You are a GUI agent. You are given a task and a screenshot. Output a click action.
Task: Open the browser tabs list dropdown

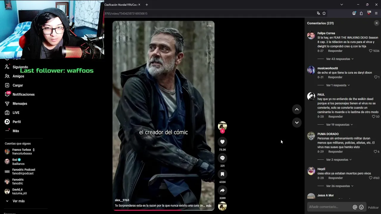pyautogui.click(x=341, y=4)
